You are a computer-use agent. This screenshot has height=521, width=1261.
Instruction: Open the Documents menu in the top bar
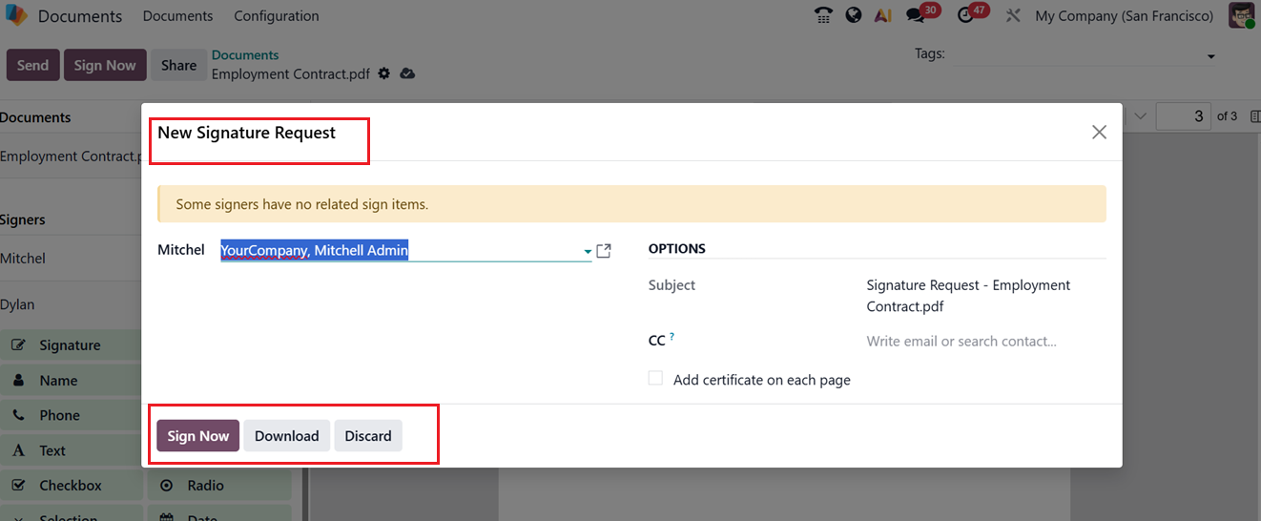point(177,15)
